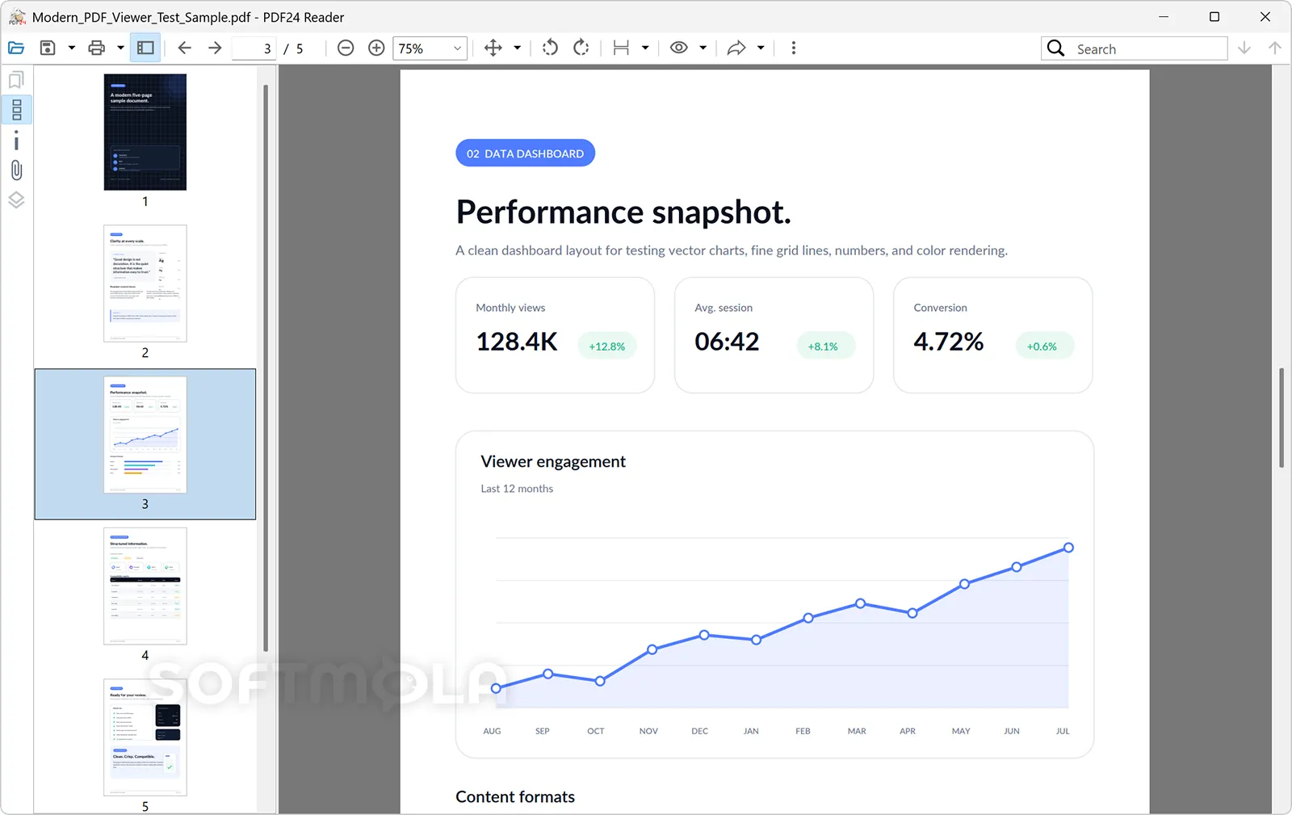Open a file with the folder icon
Image resolution: width=1292 pixels, height=815 pixels.
point(16,48)
